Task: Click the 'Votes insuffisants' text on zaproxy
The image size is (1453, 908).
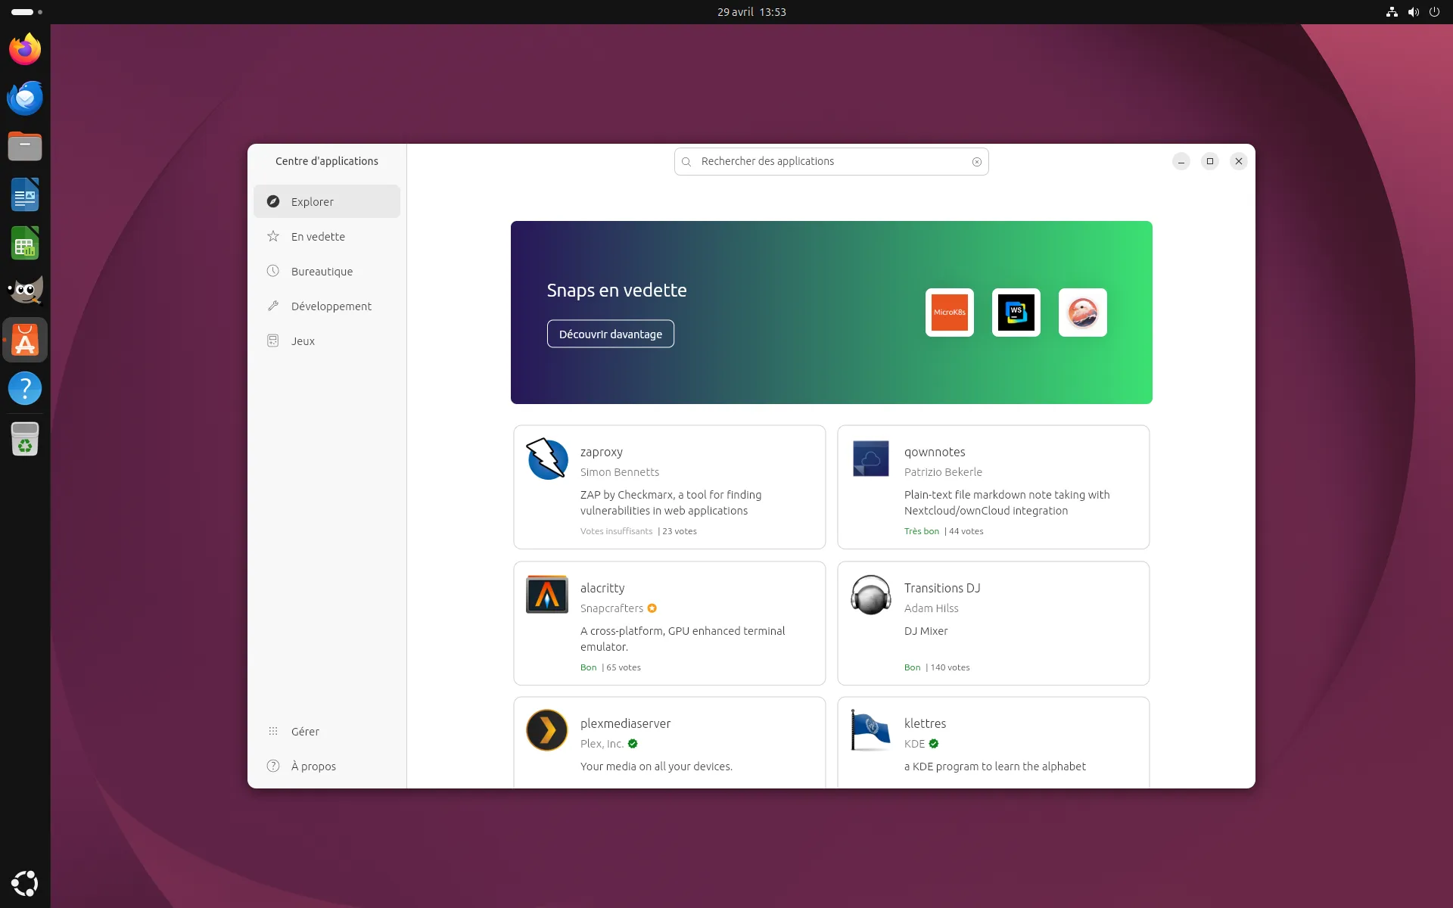Action: [x=616, y=531]
